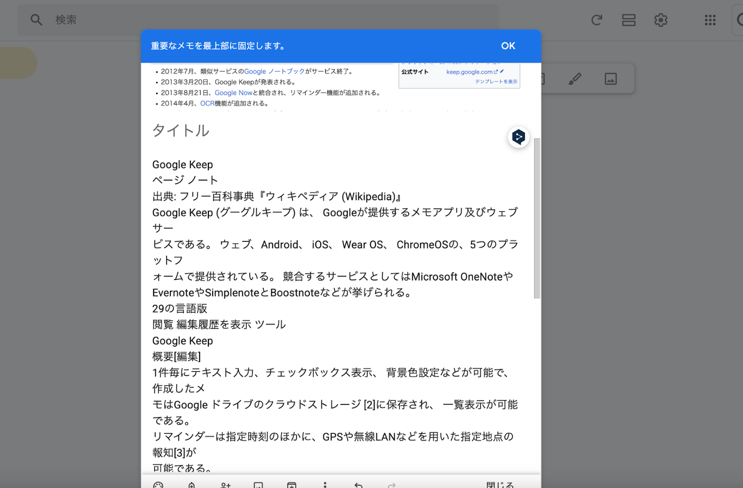Click the line 29の言語版
The height and width of the screenshot is (488, 743).
coord(180,308)
